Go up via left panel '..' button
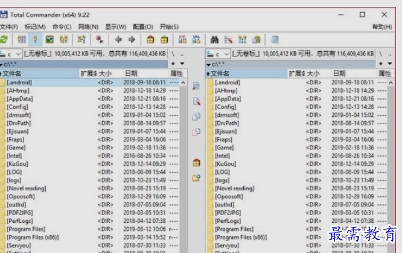 (x=182, y=54)
